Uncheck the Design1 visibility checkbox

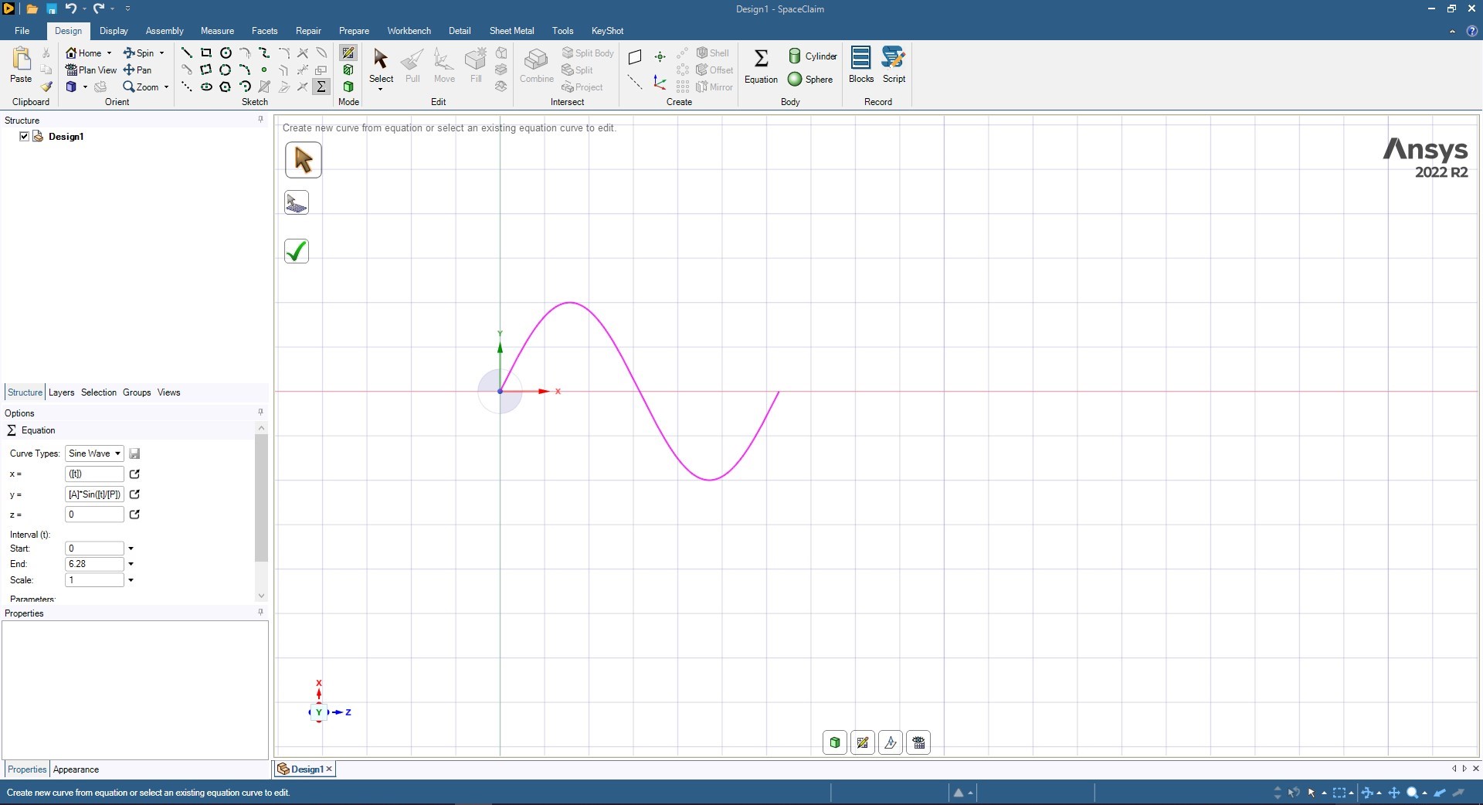[x=24, y=136]
